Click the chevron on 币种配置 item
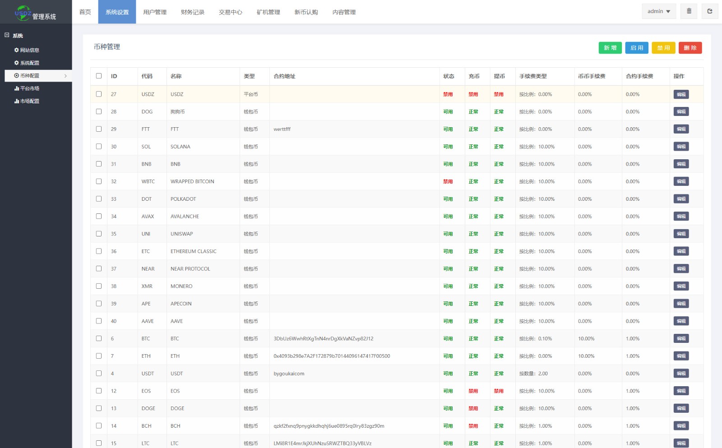Viewport: 722px width, 448px height. pyautogui.click(x=65, y=76)
